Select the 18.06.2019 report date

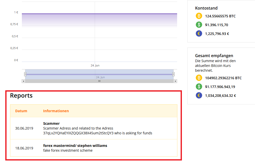click(24, 148)
